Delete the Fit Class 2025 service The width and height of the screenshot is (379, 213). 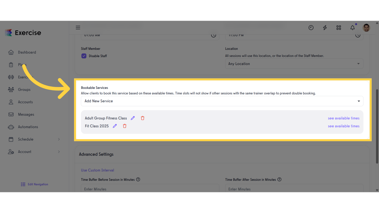point(124,126)
